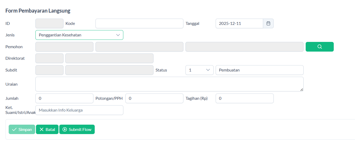This screenshot has height=149, width=355.
Task: Focus the Tanggal date field
Action: coord(239,23)
